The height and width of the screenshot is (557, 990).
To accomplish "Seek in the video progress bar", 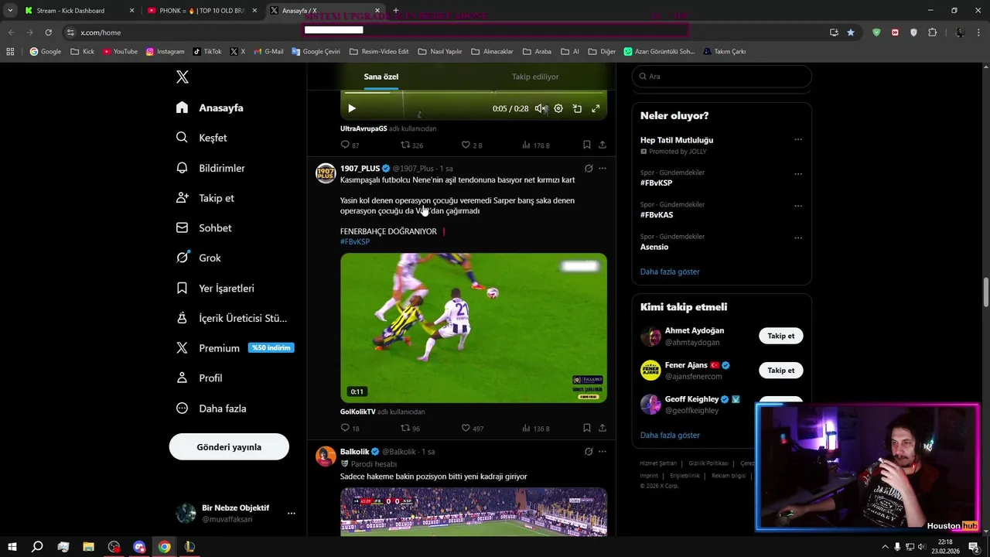I will click(x=473, y=93).
